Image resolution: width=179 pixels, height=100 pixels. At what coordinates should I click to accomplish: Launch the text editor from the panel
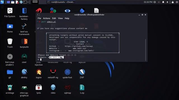click(x=17, y=2)
